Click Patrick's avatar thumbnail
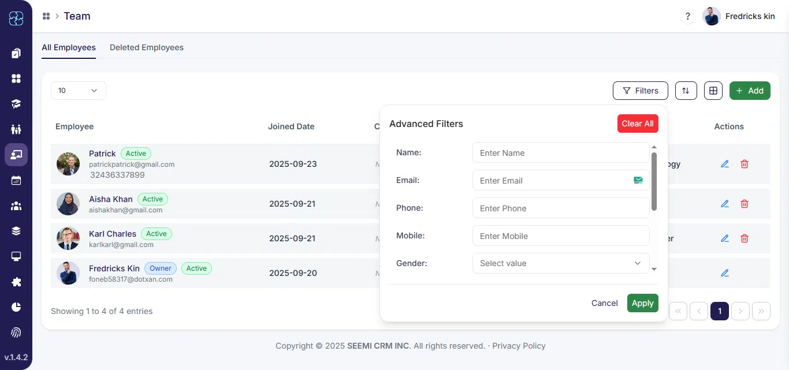Viewport: 789px width, 370px height. (x=68, y=164)
